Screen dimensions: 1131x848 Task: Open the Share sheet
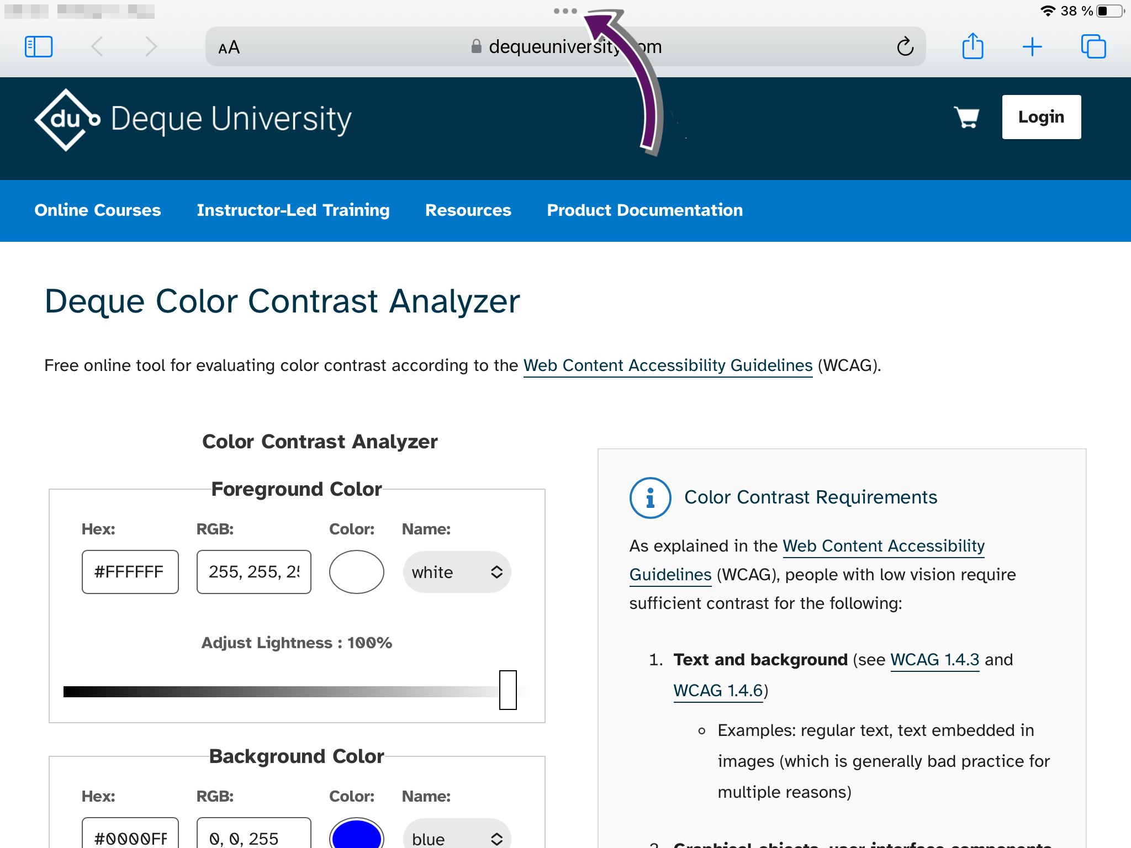pos(973,46)
